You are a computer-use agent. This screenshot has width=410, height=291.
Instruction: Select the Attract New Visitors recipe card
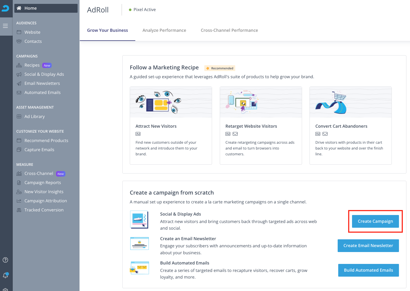[171, 126]
